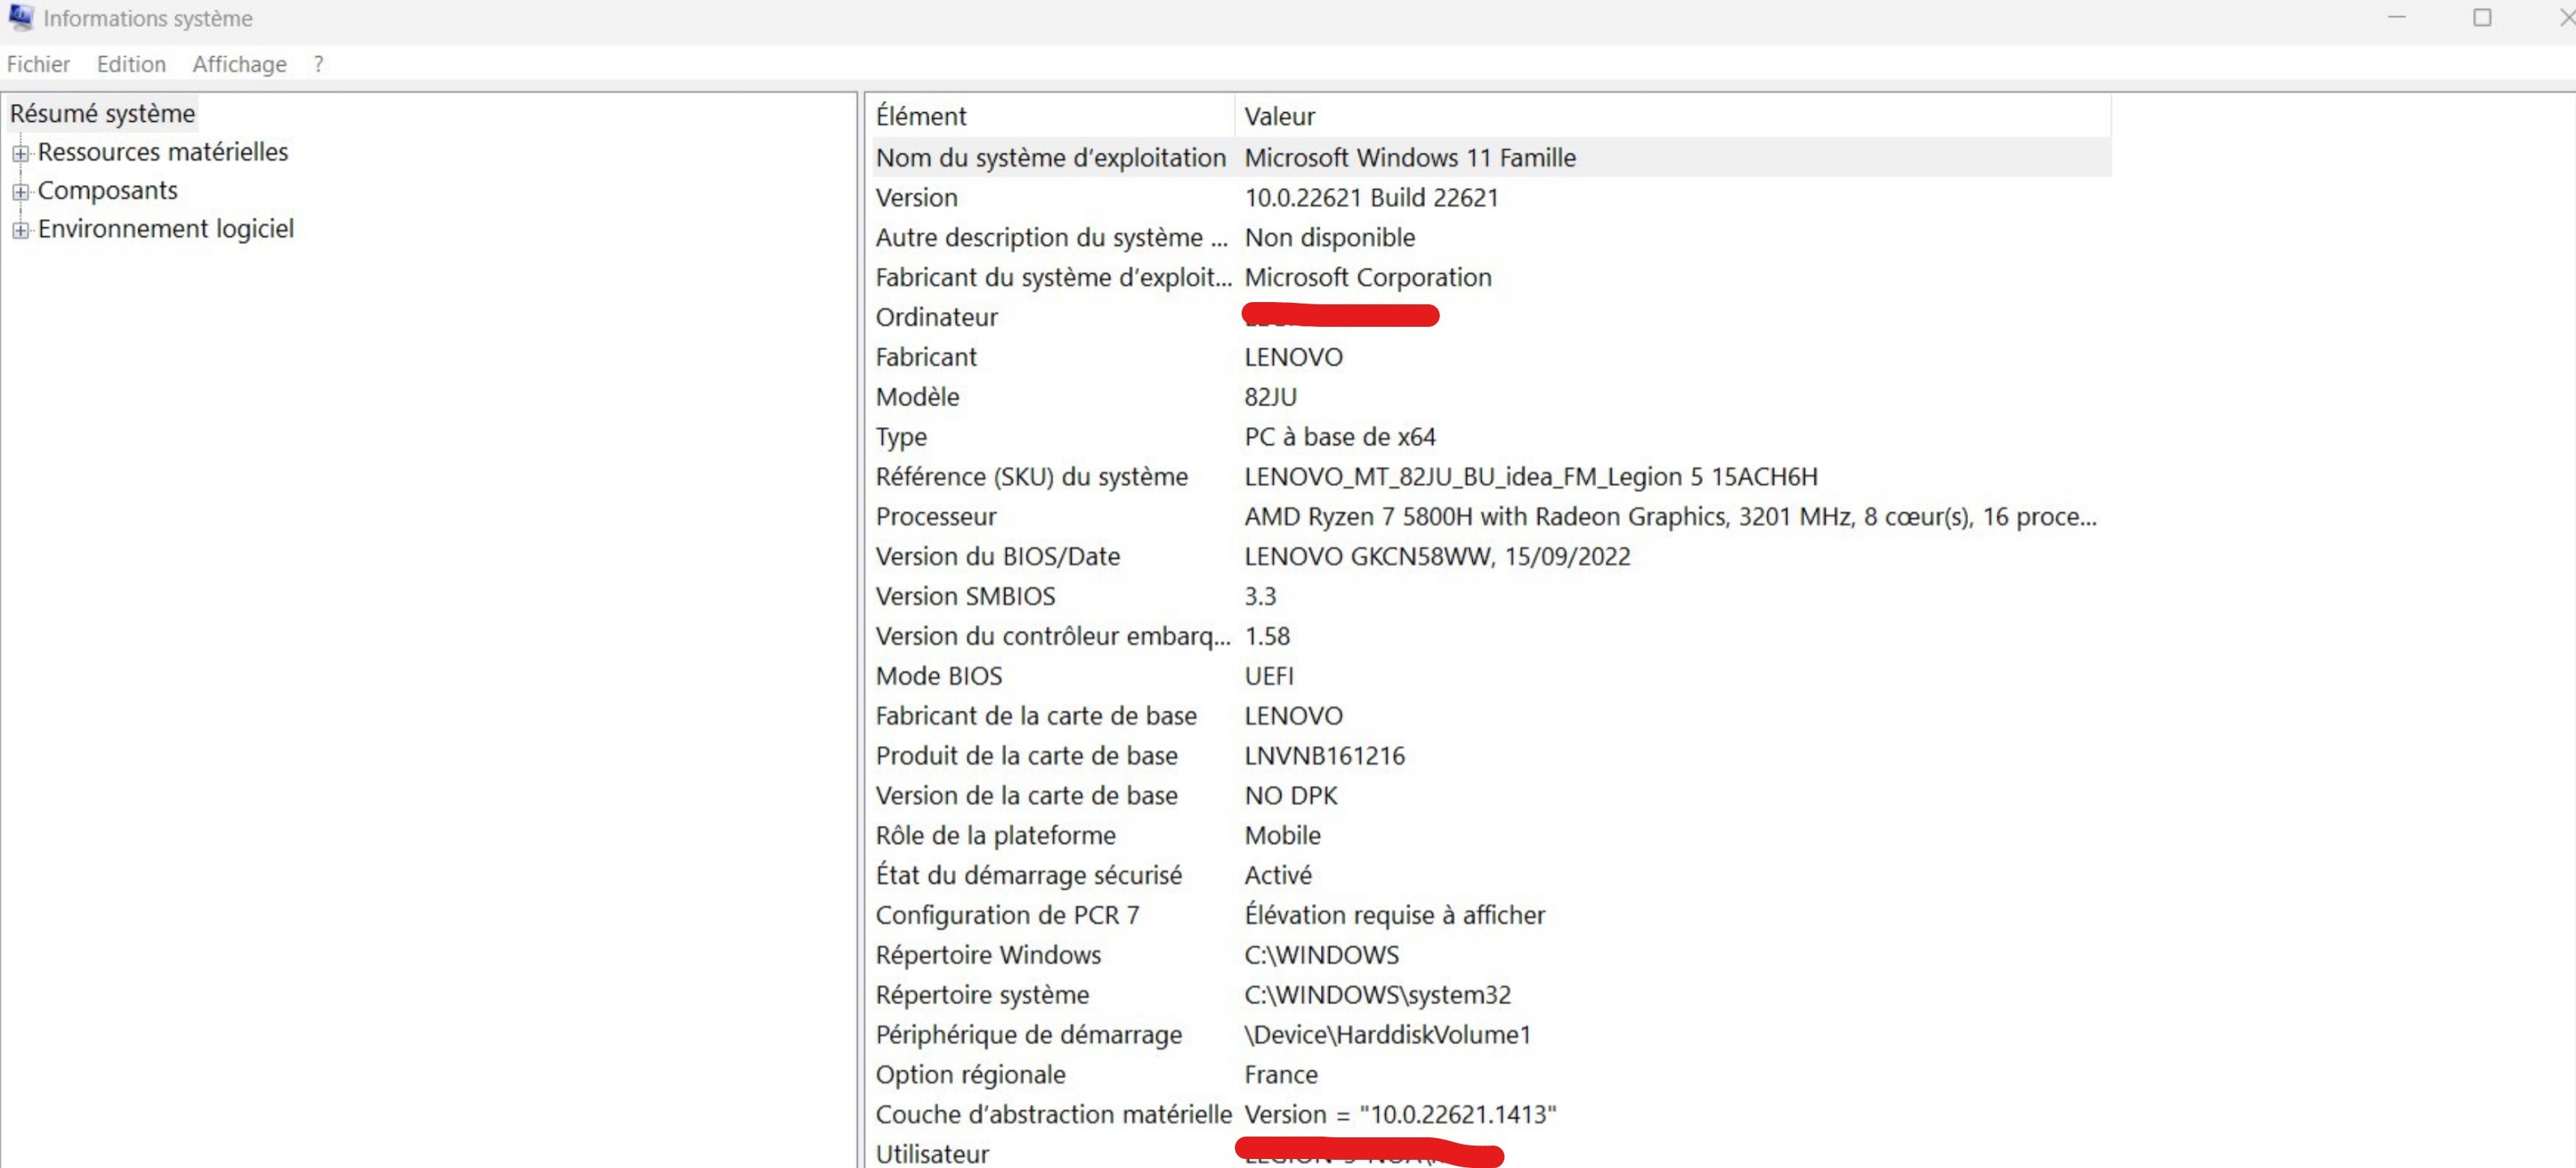Select the Version du BIOS/Date row
The image size is (2576, 1168).
[997, 557]
